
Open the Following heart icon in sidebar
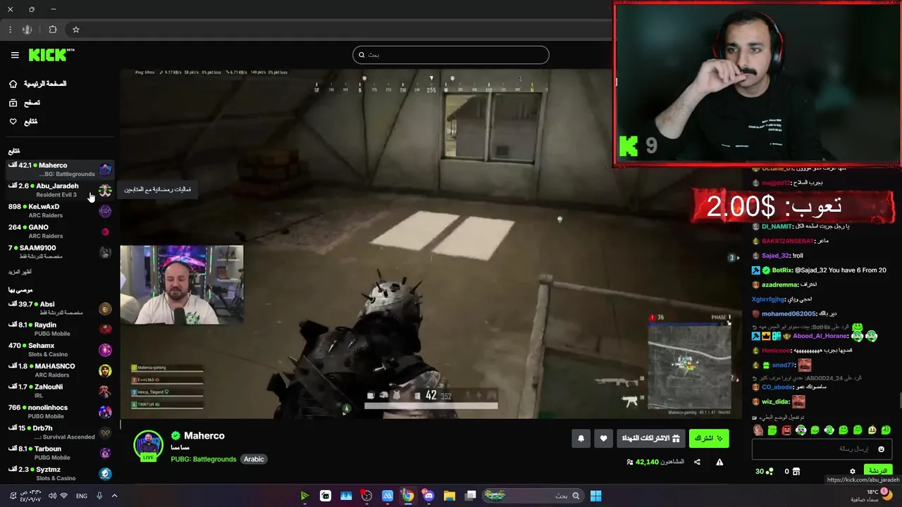[13, 122]
